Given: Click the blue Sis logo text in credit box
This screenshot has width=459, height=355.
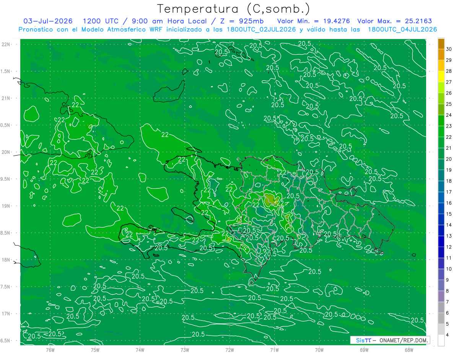Looking at the screenshot, I should [360, 340].
